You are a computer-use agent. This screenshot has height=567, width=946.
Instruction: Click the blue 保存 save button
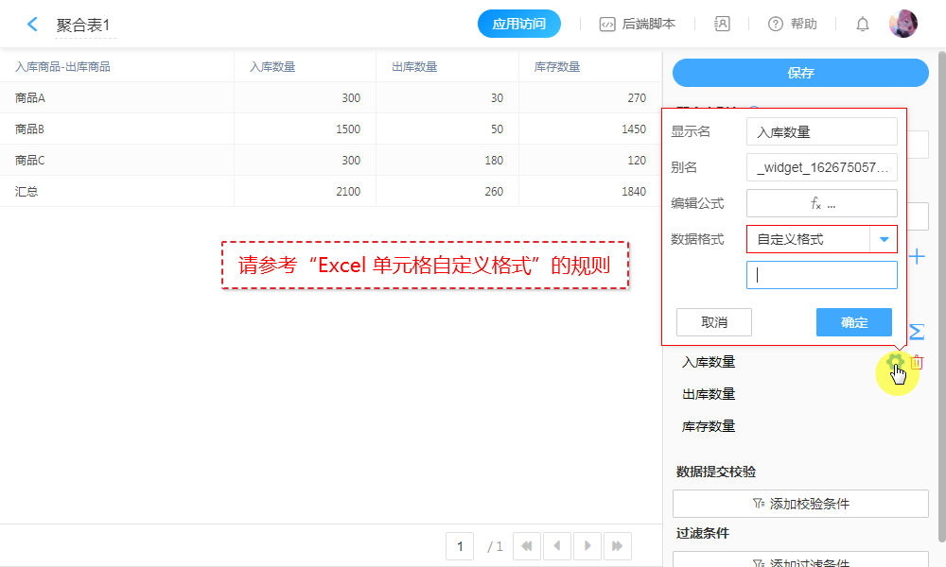point(800,73)
